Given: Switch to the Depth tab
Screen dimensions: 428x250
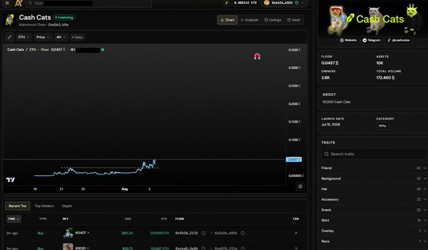Looking at the screenshot, I should pyautogui.click(x=67, y=206).
